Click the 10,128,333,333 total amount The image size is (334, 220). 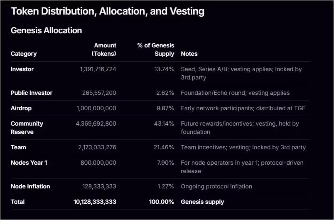pyautogui.click(x=95, y=202)
